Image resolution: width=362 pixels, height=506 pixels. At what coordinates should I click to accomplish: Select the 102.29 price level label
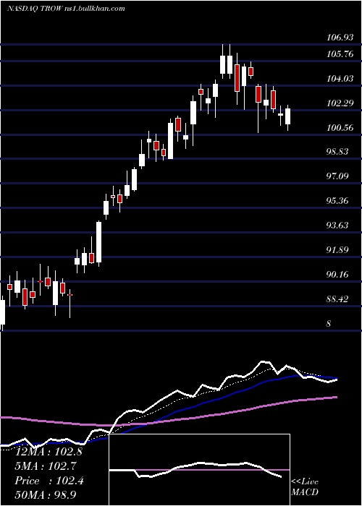tap(340, 103)
